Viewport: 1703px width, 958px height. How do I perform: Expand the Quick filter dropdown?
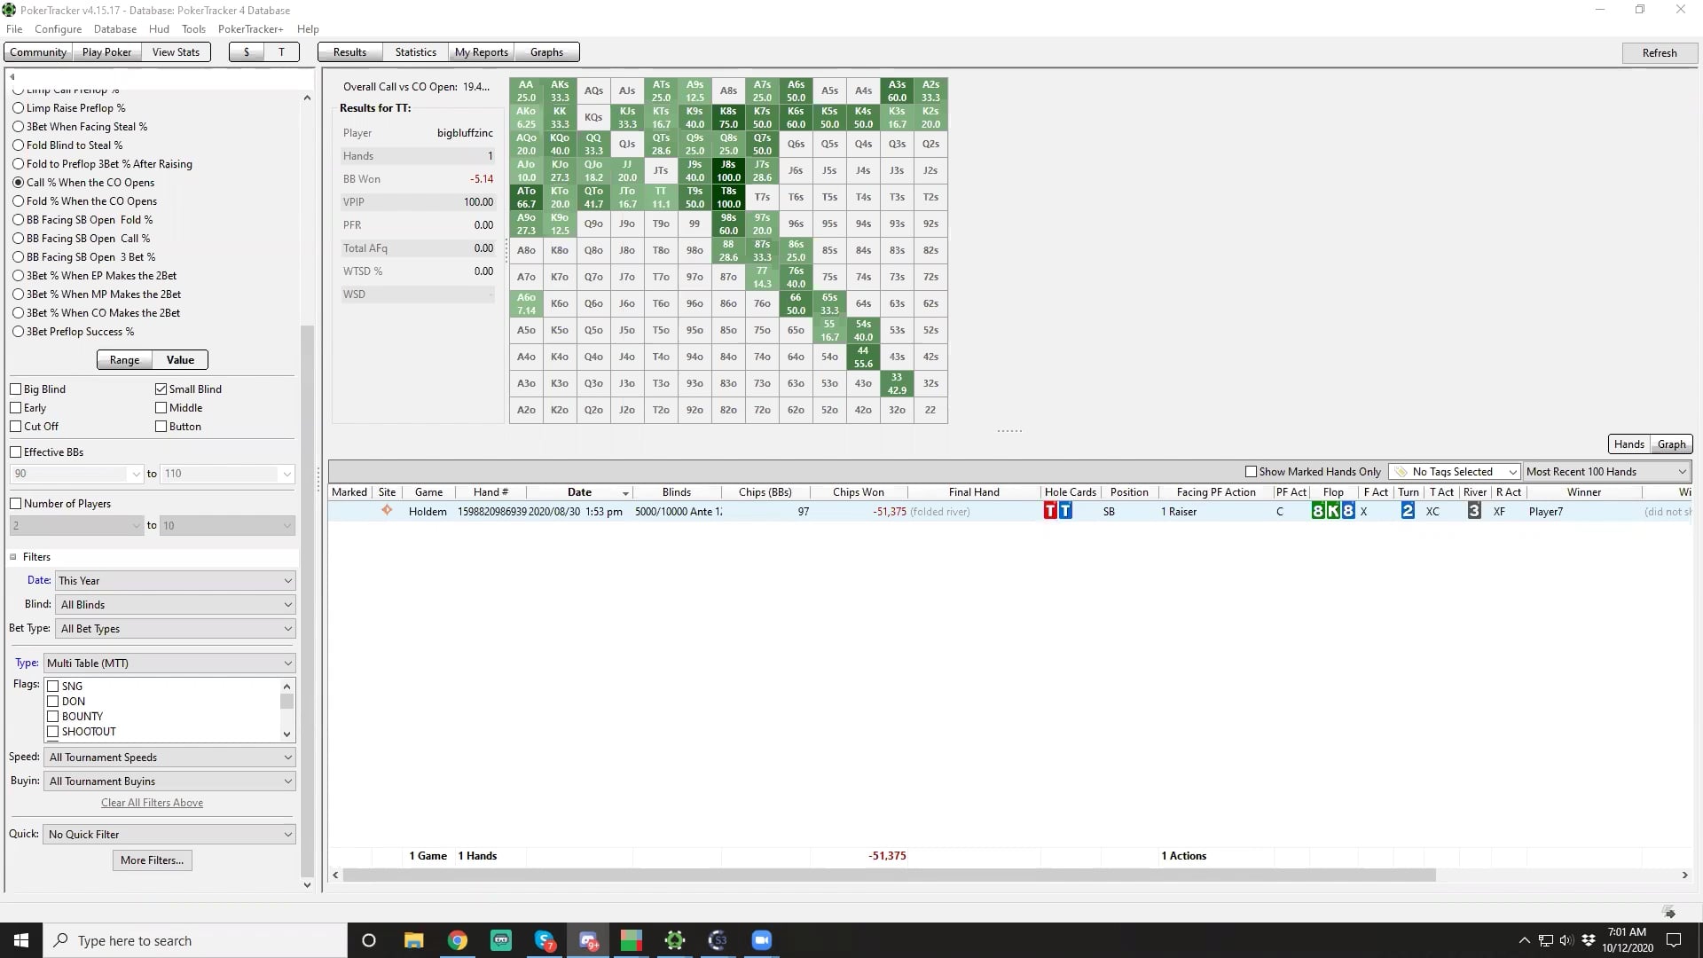tap(169, 835)
